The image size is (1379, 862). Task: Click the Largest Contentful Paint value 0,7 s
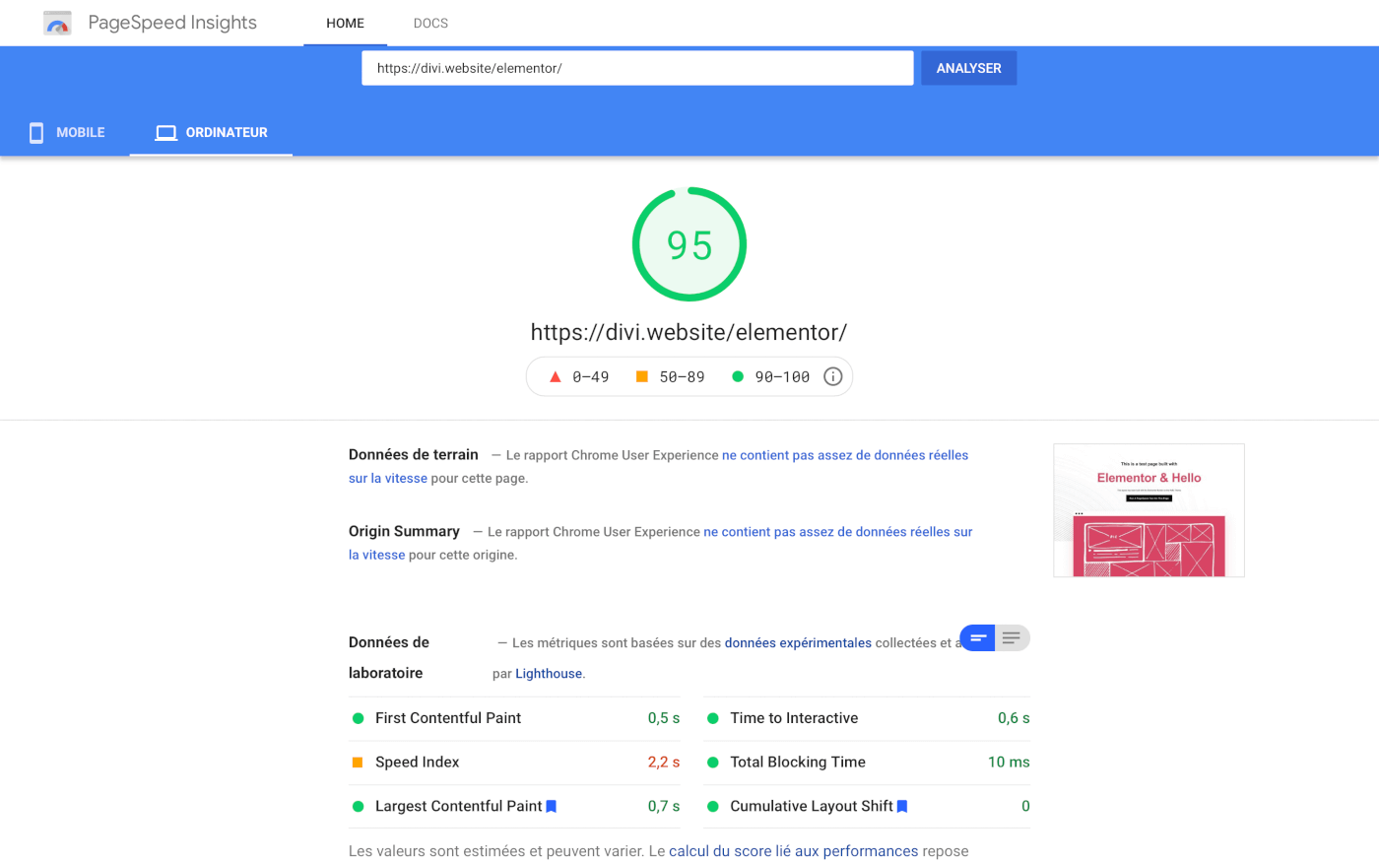[x=664, y=806]
